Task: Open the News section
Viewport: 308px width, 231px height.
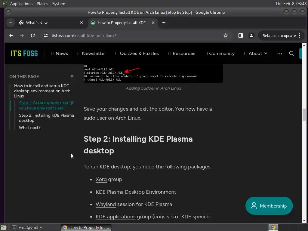Action: pyautogui.click(x=60, y=54)
